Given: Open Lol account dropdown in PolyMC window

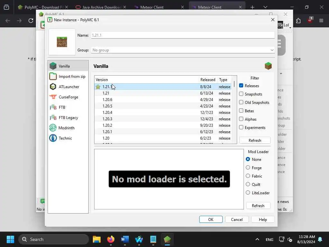Looking at the screenshot, I should (x=285, y=25).
